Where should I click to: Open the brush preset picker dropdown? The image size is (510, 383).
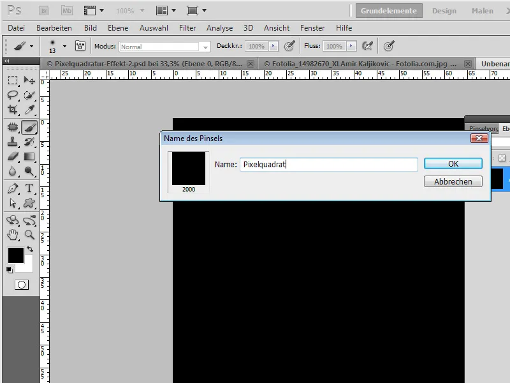tap(64, 46)
